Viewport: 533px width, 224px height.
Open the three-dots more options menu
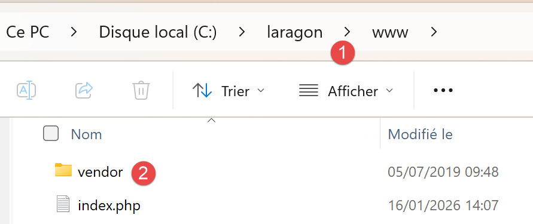[x=443, y=91]
